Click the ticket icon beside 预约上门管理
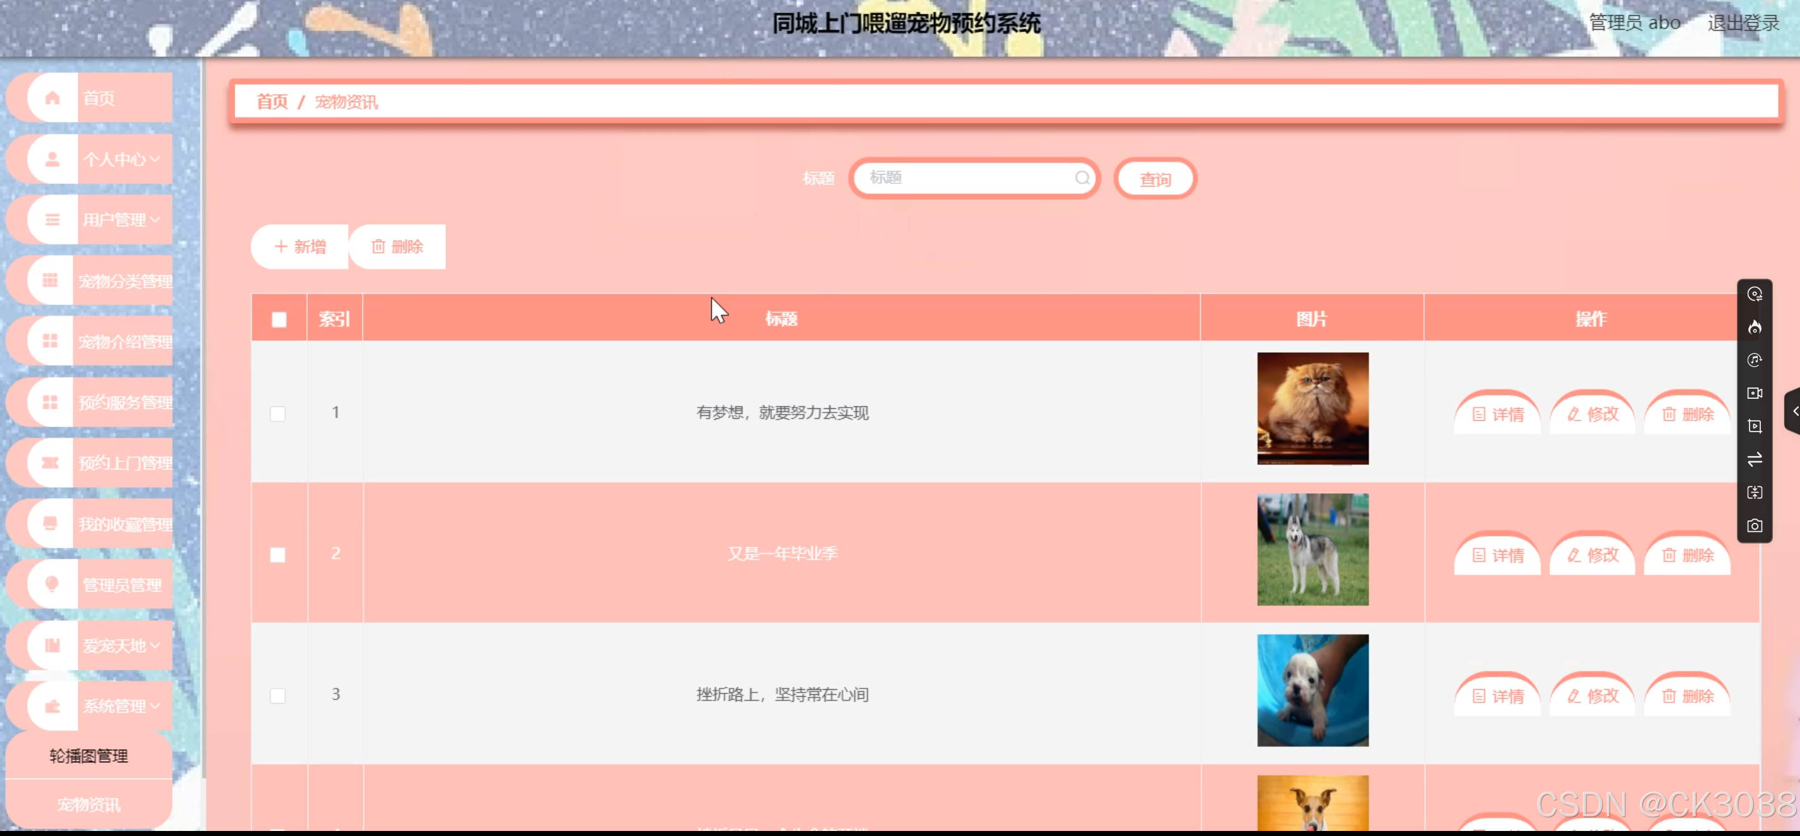Image resolution: width=1800 pixels, height=836 pixels. [50, 462]
